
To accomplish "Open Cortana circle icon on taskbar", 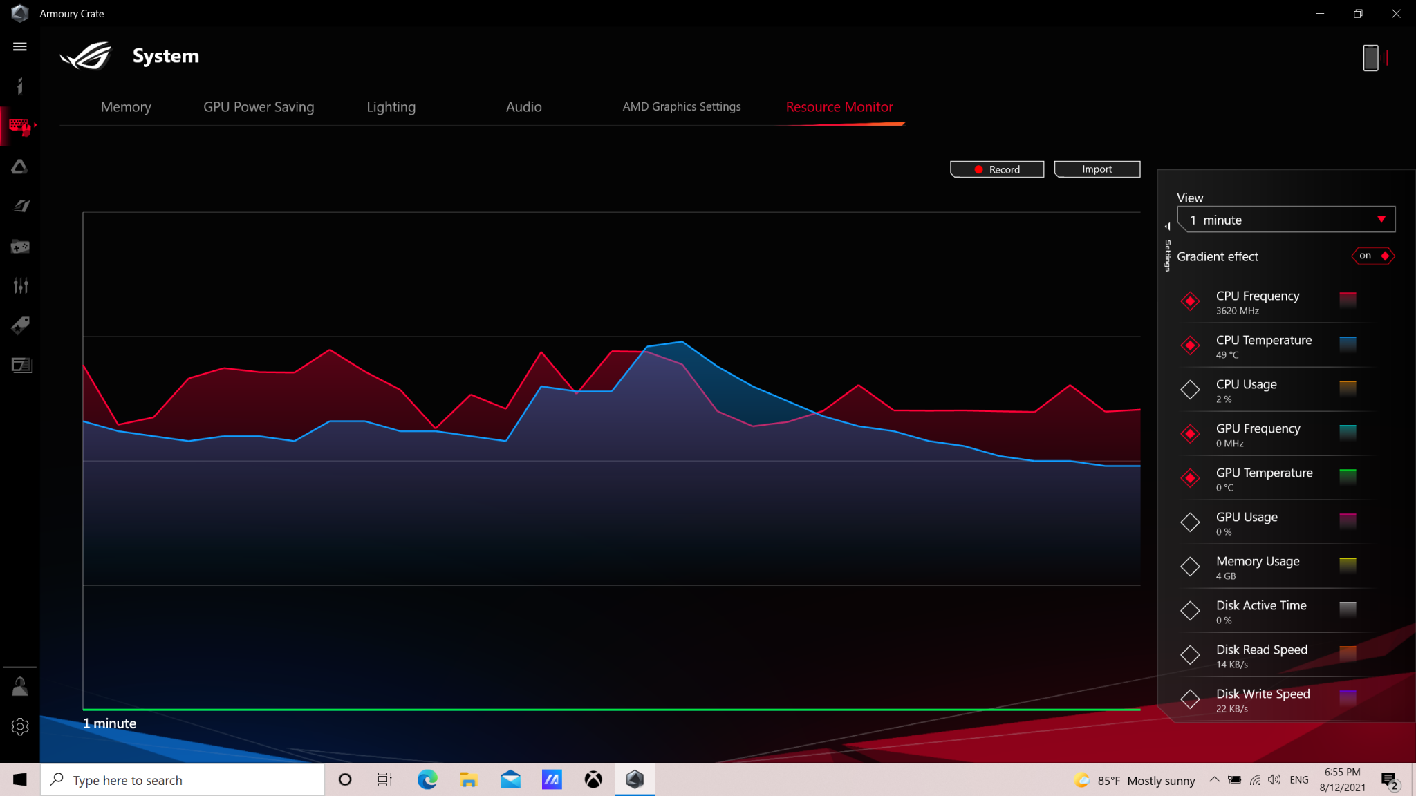I will click(x=345, y=779).
